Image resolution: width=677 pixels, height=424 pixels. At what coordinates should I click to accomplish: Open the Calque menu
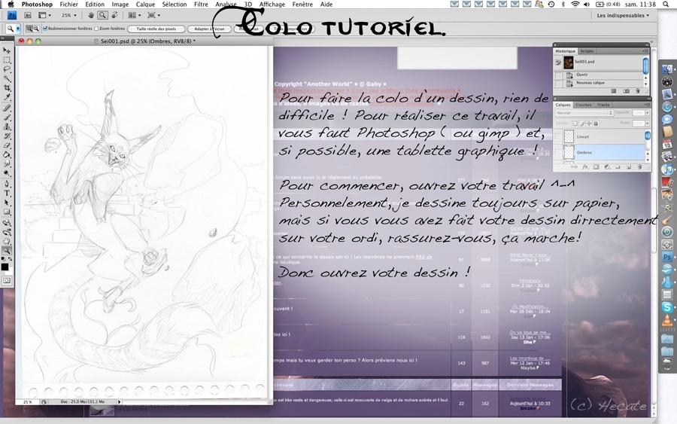pos(145,5)
